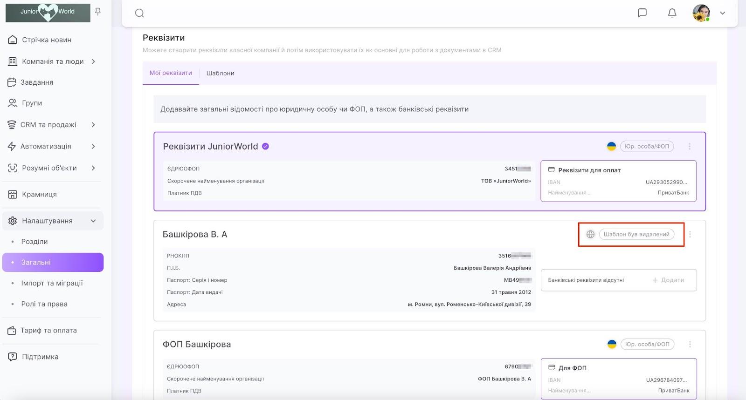The image size is (746, 400).
Task: Open three-dot menu for Башкірова В. А
Action: point(690,234)
